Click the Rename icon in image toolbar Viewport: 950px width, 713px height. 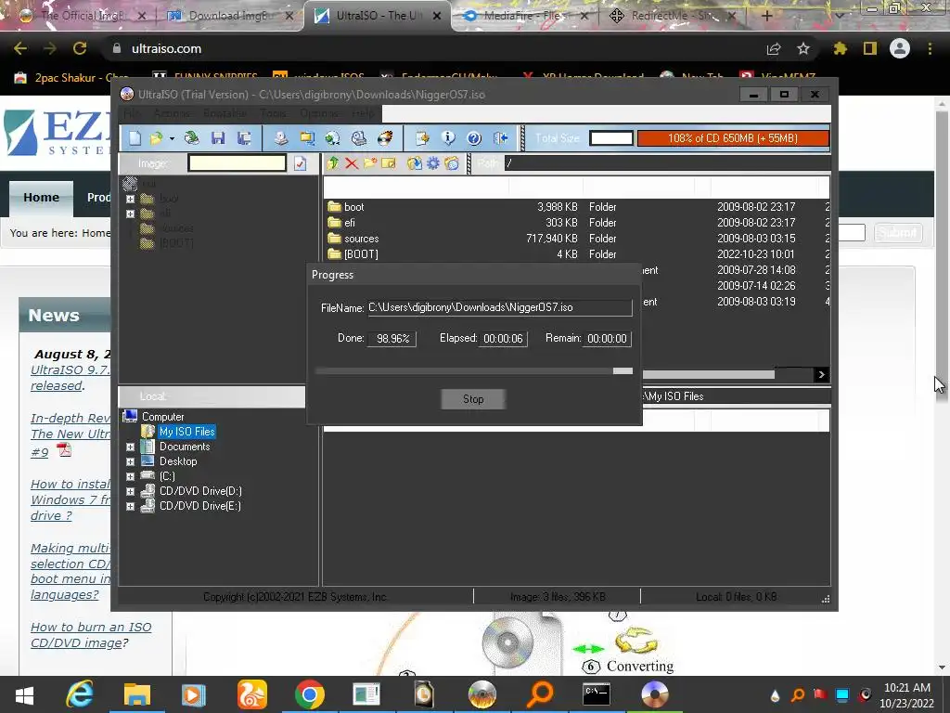pos(389,163)
